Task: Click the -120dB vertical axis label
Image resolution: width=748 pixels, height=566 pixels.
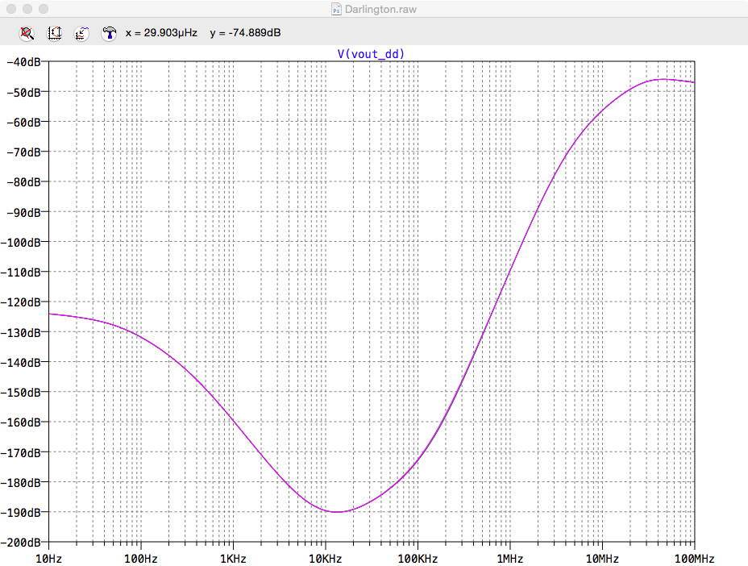Action: [x=20, y=302]
